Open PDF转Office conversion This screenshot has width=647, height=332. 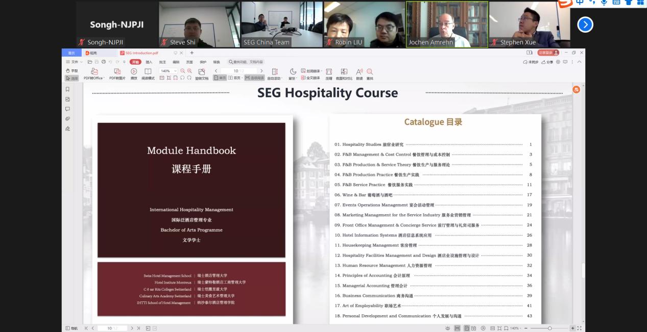tap(94, 74)
